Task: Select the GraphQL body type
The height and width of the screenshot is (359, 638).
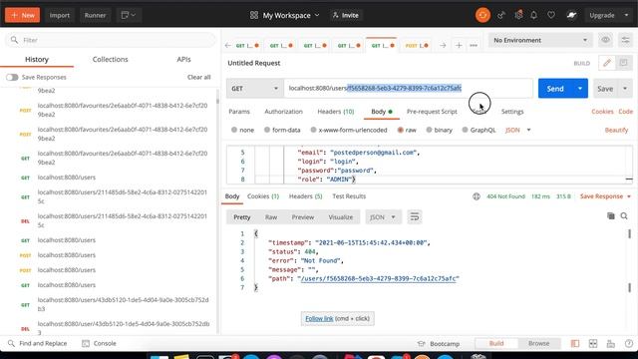Action: [478, 130]
